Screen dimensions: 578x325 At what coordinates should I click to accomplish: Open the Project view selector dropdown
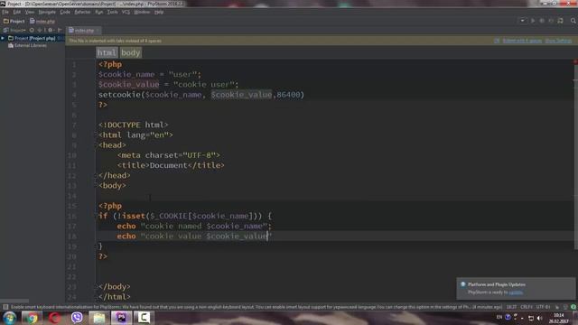click(14, 30)
